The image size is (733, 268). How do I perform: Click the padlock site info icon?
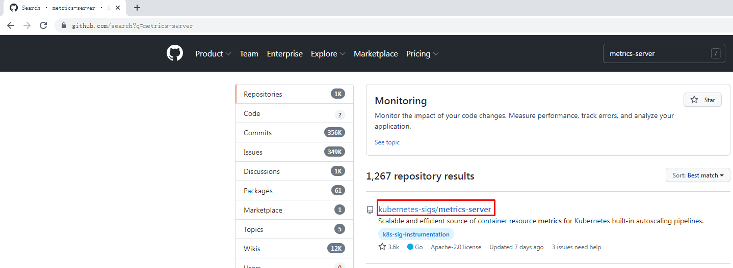[64, 25]
